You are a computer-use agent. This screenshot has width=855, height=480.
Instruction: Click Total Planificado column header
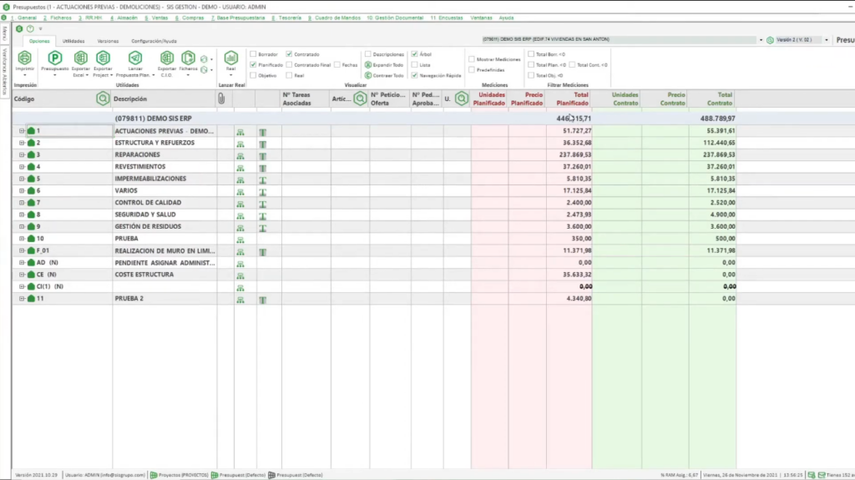(x=569, y=99)
